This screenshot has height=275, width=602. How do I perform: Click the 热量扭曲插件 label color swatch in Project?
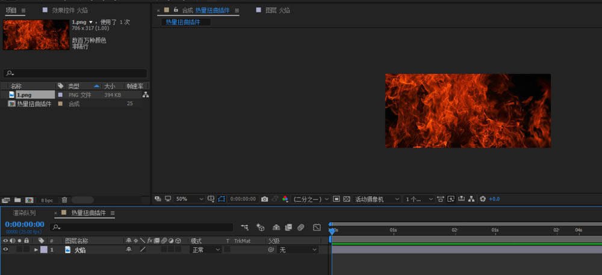(60, 104)
